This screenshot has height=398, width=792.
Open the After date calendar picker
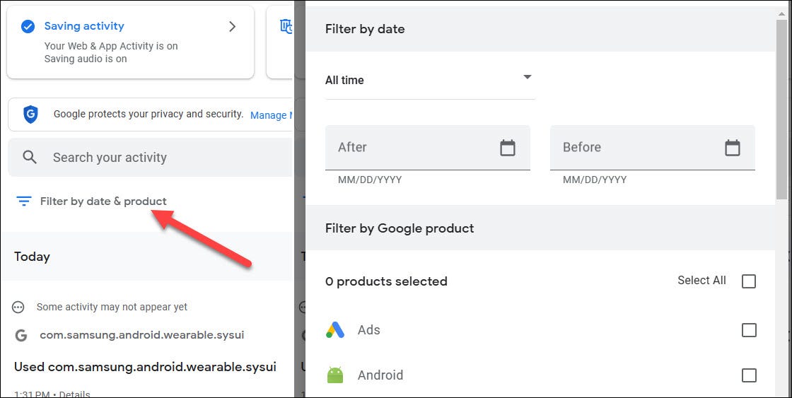(507, 148)
